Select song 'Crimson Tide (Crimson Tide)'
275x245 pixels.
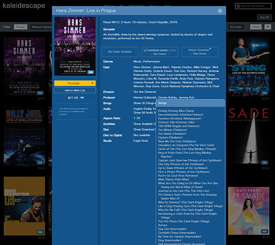[x=176, y=122]
